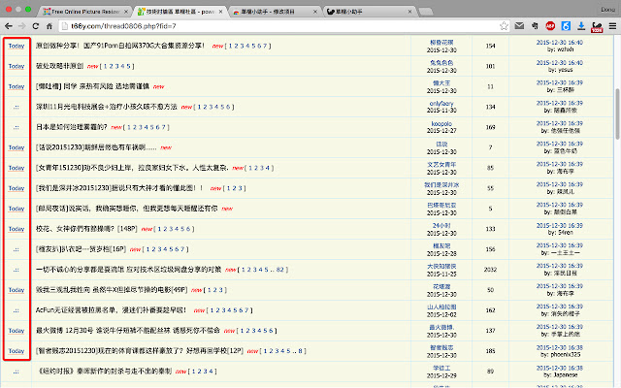Open author 24小时's profile link
The image size is (621, 388).
click(x=441, y=226)
